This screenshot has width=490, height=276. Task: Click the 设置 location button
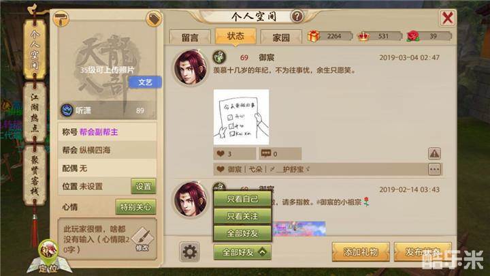144,186
